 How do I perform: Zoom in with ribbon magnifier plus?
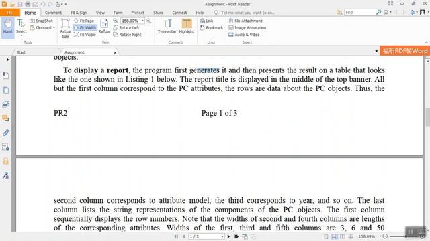[149, 21]
